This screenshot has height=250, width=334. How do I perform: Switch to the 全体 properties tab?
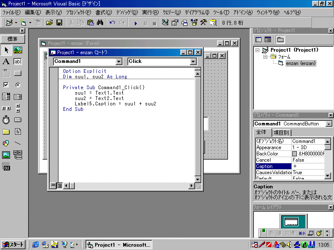pyautogui.click(x=261, y=132)
